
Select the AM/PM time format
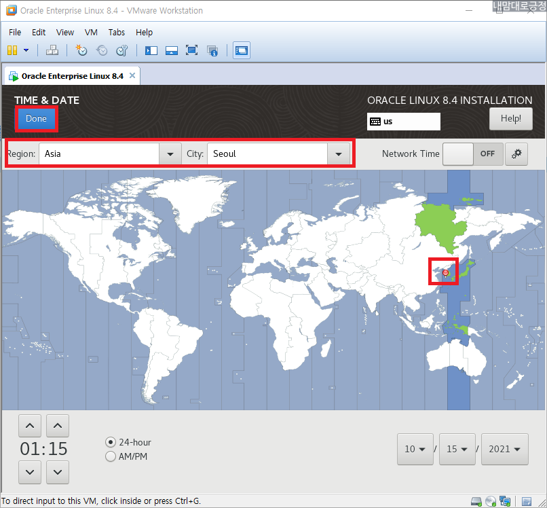point(126,456)
